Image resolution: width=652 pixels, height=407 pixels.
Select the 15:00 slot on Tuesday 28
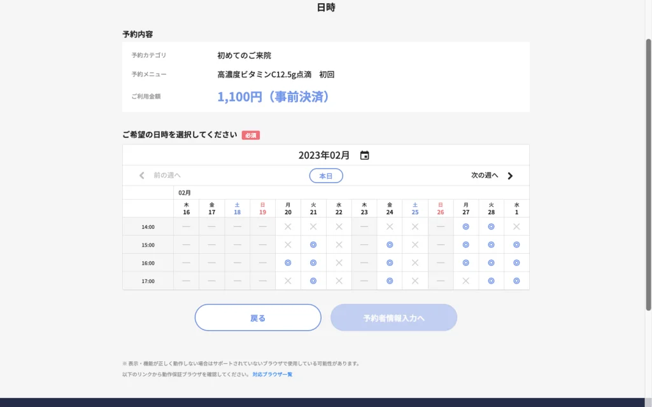(x=491, y=245)
